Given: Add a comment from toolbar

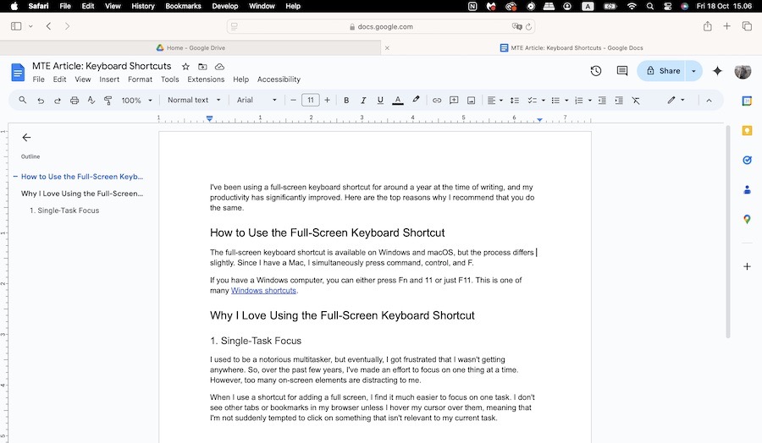Looking at the screenshot, I should tap(454, 101).
